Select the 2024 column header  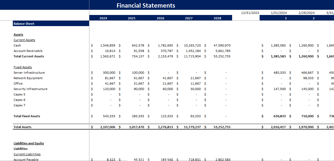[x=103, y=18]
